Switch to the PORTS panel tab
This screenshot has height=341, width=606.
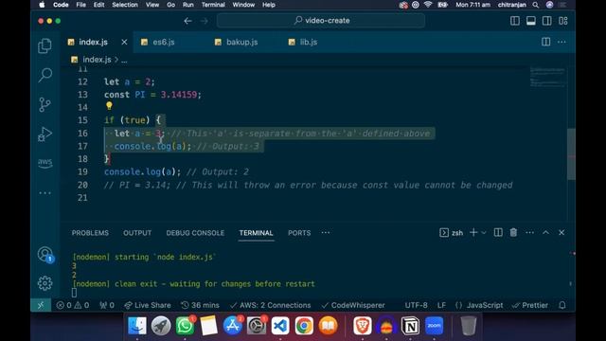[299, 233]
